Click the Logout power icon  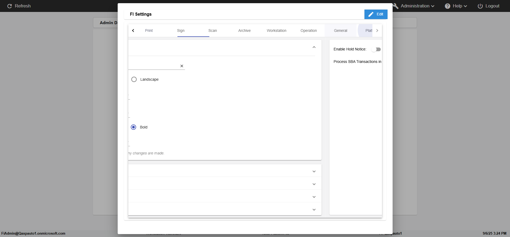click(x=480, y=6)
